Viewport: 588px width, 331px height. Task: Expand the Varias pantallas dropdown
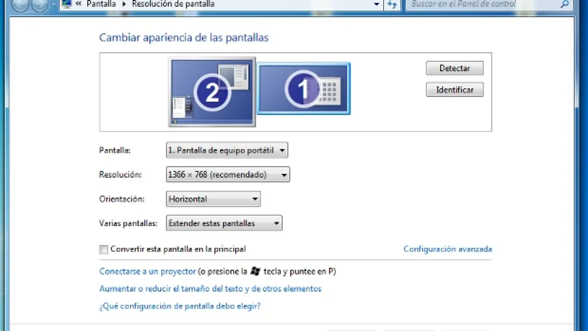coord(224,223)
